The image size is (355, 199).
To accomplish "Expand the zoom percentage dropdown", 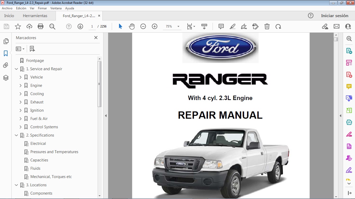I will [x=178, y=26].
